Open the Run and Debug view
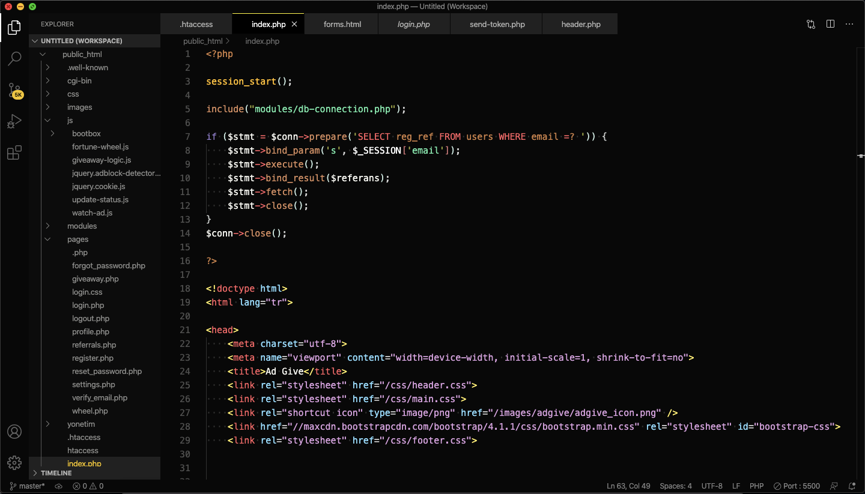Image resolution: width=865 pixels, height=494 pixels. click(14, 122)
